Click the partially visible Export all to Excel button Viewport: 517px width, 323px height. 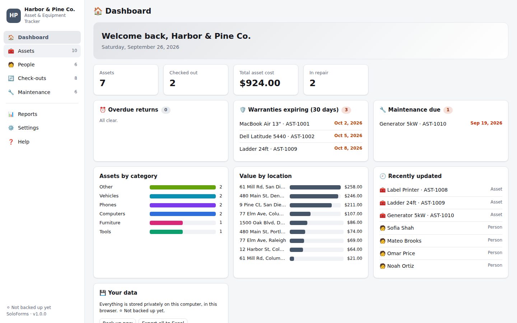[x=163, y=321]
